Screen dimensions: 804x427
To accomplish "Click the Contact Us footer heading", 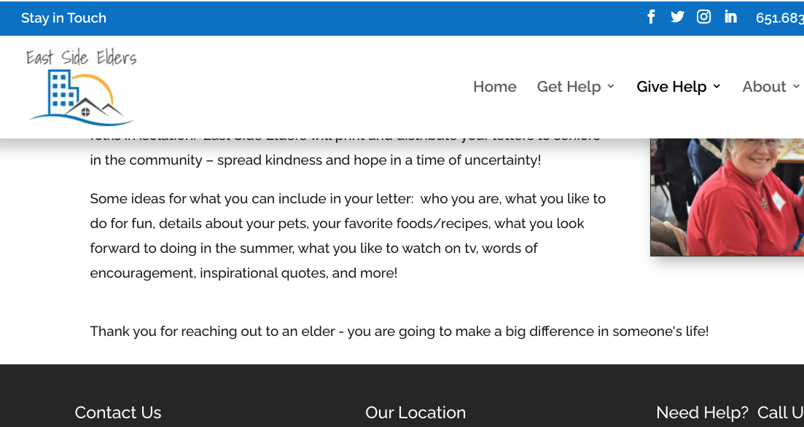I will pos(118,412).
